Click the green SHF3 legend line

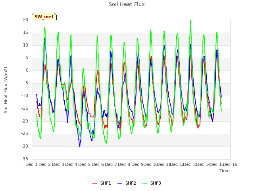pyautogui.click(x=144, y=184)
